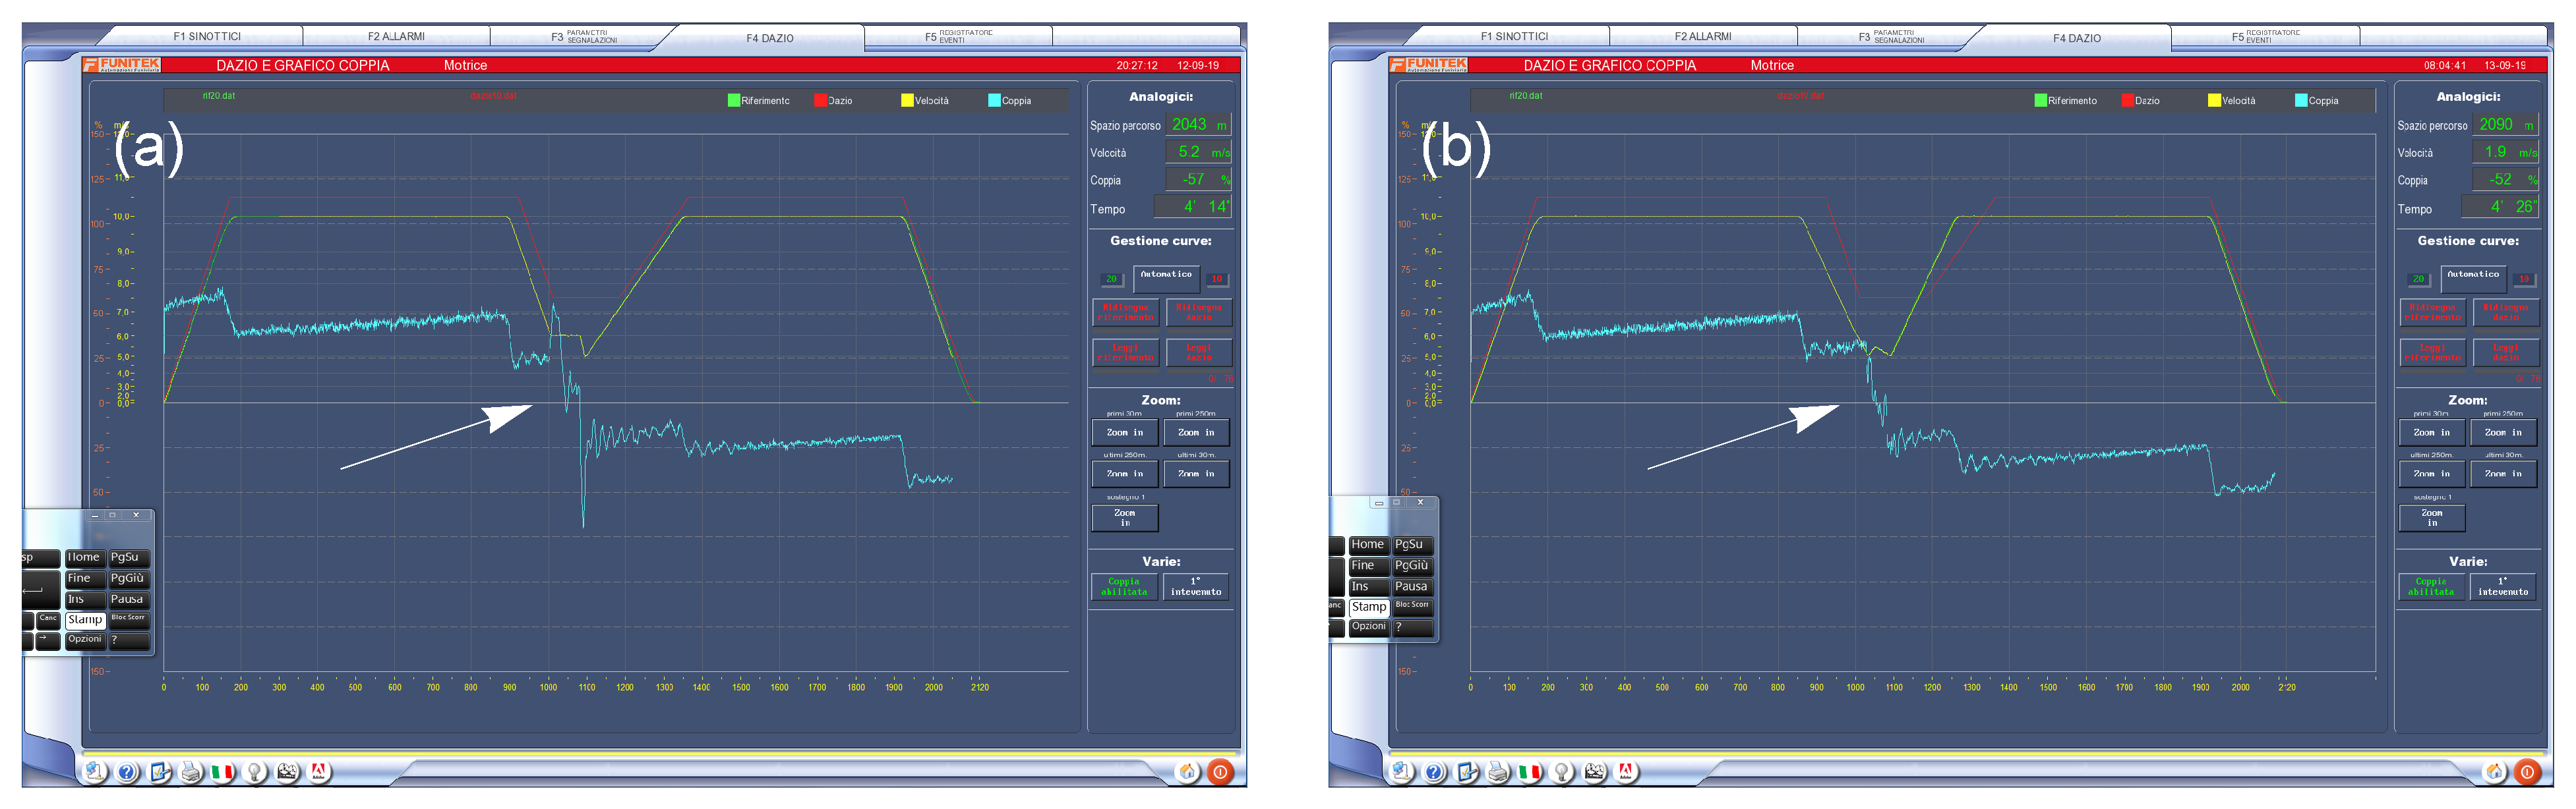Click Leggi dazio button in panel (b)

(2506, 352)
